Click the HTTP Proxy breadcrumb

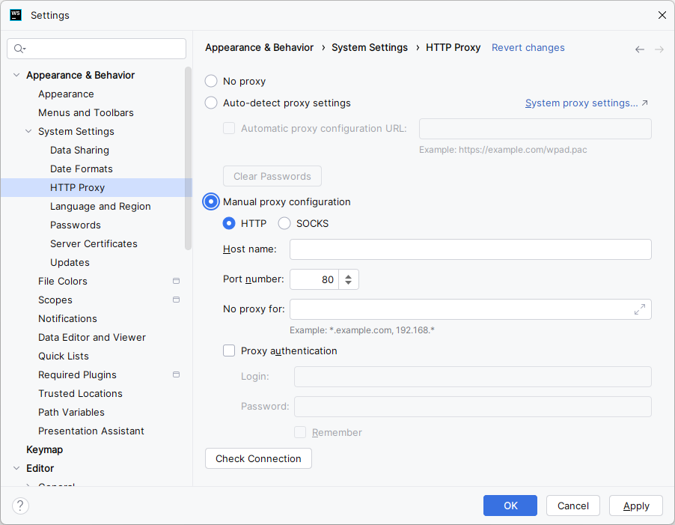click(x=453, y=47)
